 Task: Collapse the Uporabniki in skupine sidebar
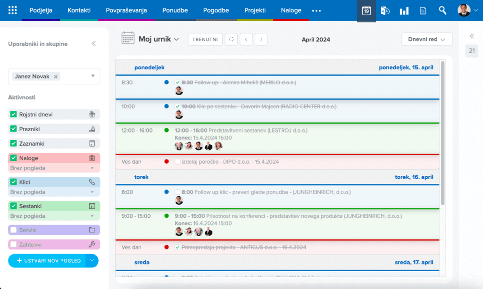93,44
